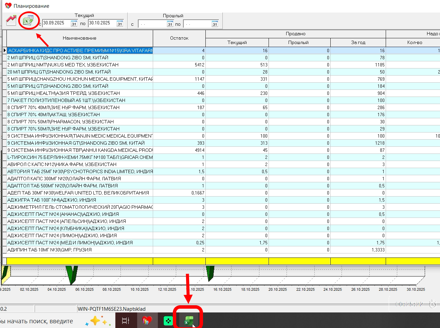Viewport: 440px width, 328px height.
Task: Click the За год column header
Action: (358, 42)
